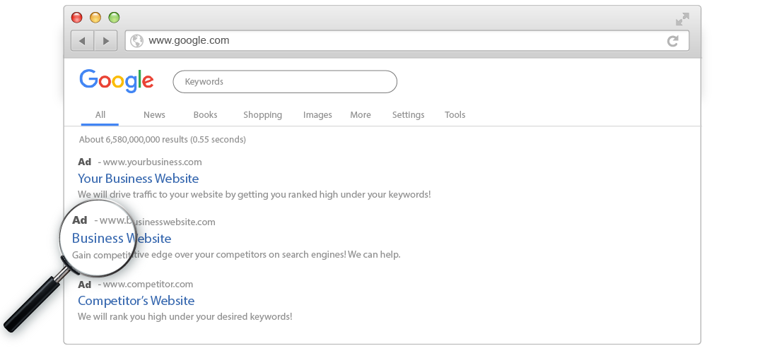Click the www.yourbusiness.com URL text
This screenshot has height=353, width=772.
click(152, 162)
